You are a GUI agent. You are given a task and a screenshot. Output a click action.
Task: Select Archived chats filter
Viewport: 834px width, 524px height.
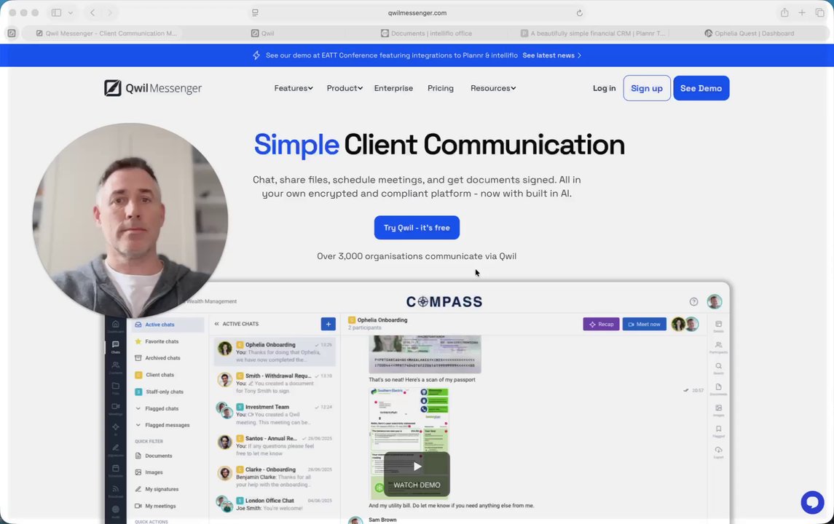coord(162,358)
